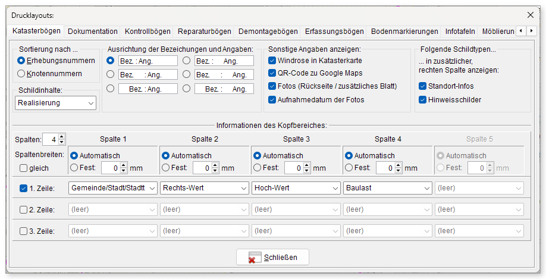Switch to the Katasterbögen tab
This screenshot has height=279, width=546.
pos(36,31)
